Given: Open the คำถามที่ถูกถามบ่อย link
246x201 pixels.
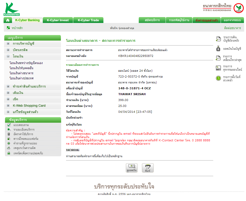Looking at the screenshot, I should click(x=25, y=143).
